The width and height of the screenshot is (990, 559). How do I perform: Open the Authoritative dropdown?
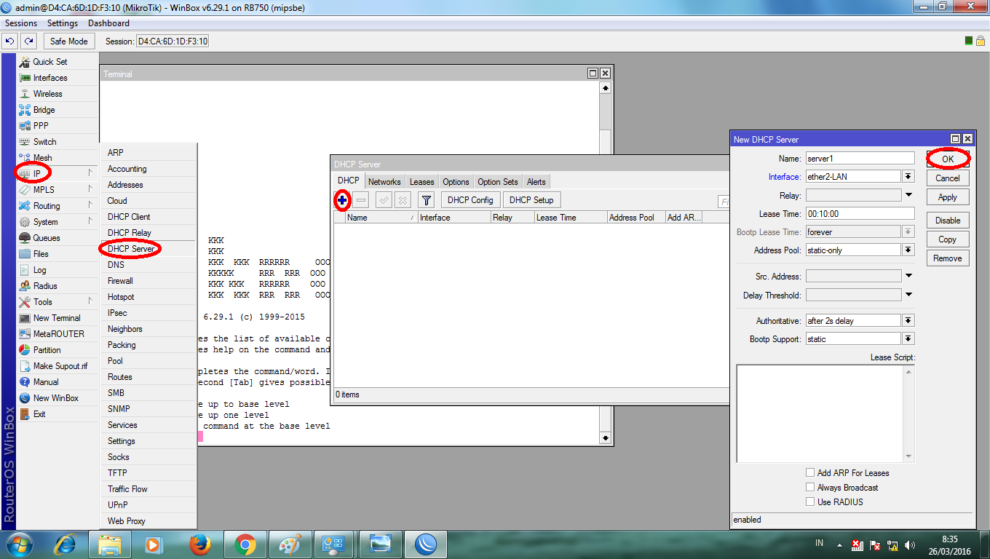pyautogui.click(x=908, y=321)
